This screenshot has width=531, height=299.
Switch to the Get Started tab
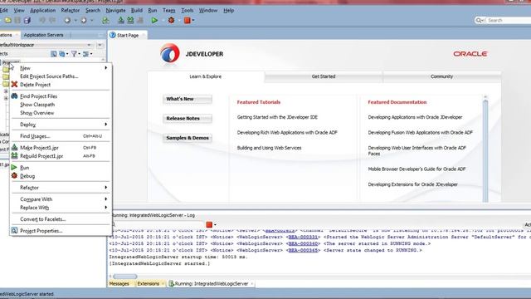click(x=324, y=76)
